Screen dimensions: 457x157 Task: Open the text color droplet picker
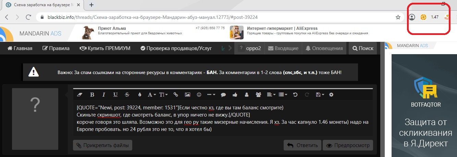(x=139, y=95)
